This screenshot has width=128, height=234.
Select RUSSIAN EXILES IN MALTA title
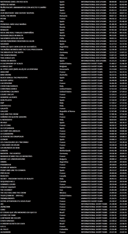pyautogui.click(x=12, y=35)
